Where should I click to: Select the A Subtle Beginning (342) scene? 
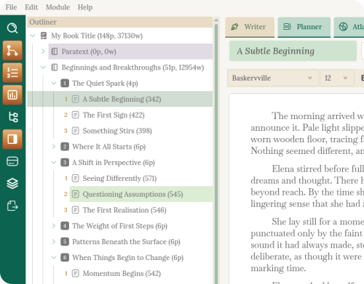coord(120,99)
